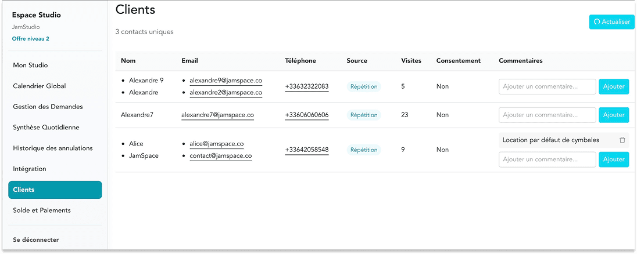The height and width of the screenshot is (254, 637).
Task: Open email alexandre9@jamspace.co
Action: (226, 81)
